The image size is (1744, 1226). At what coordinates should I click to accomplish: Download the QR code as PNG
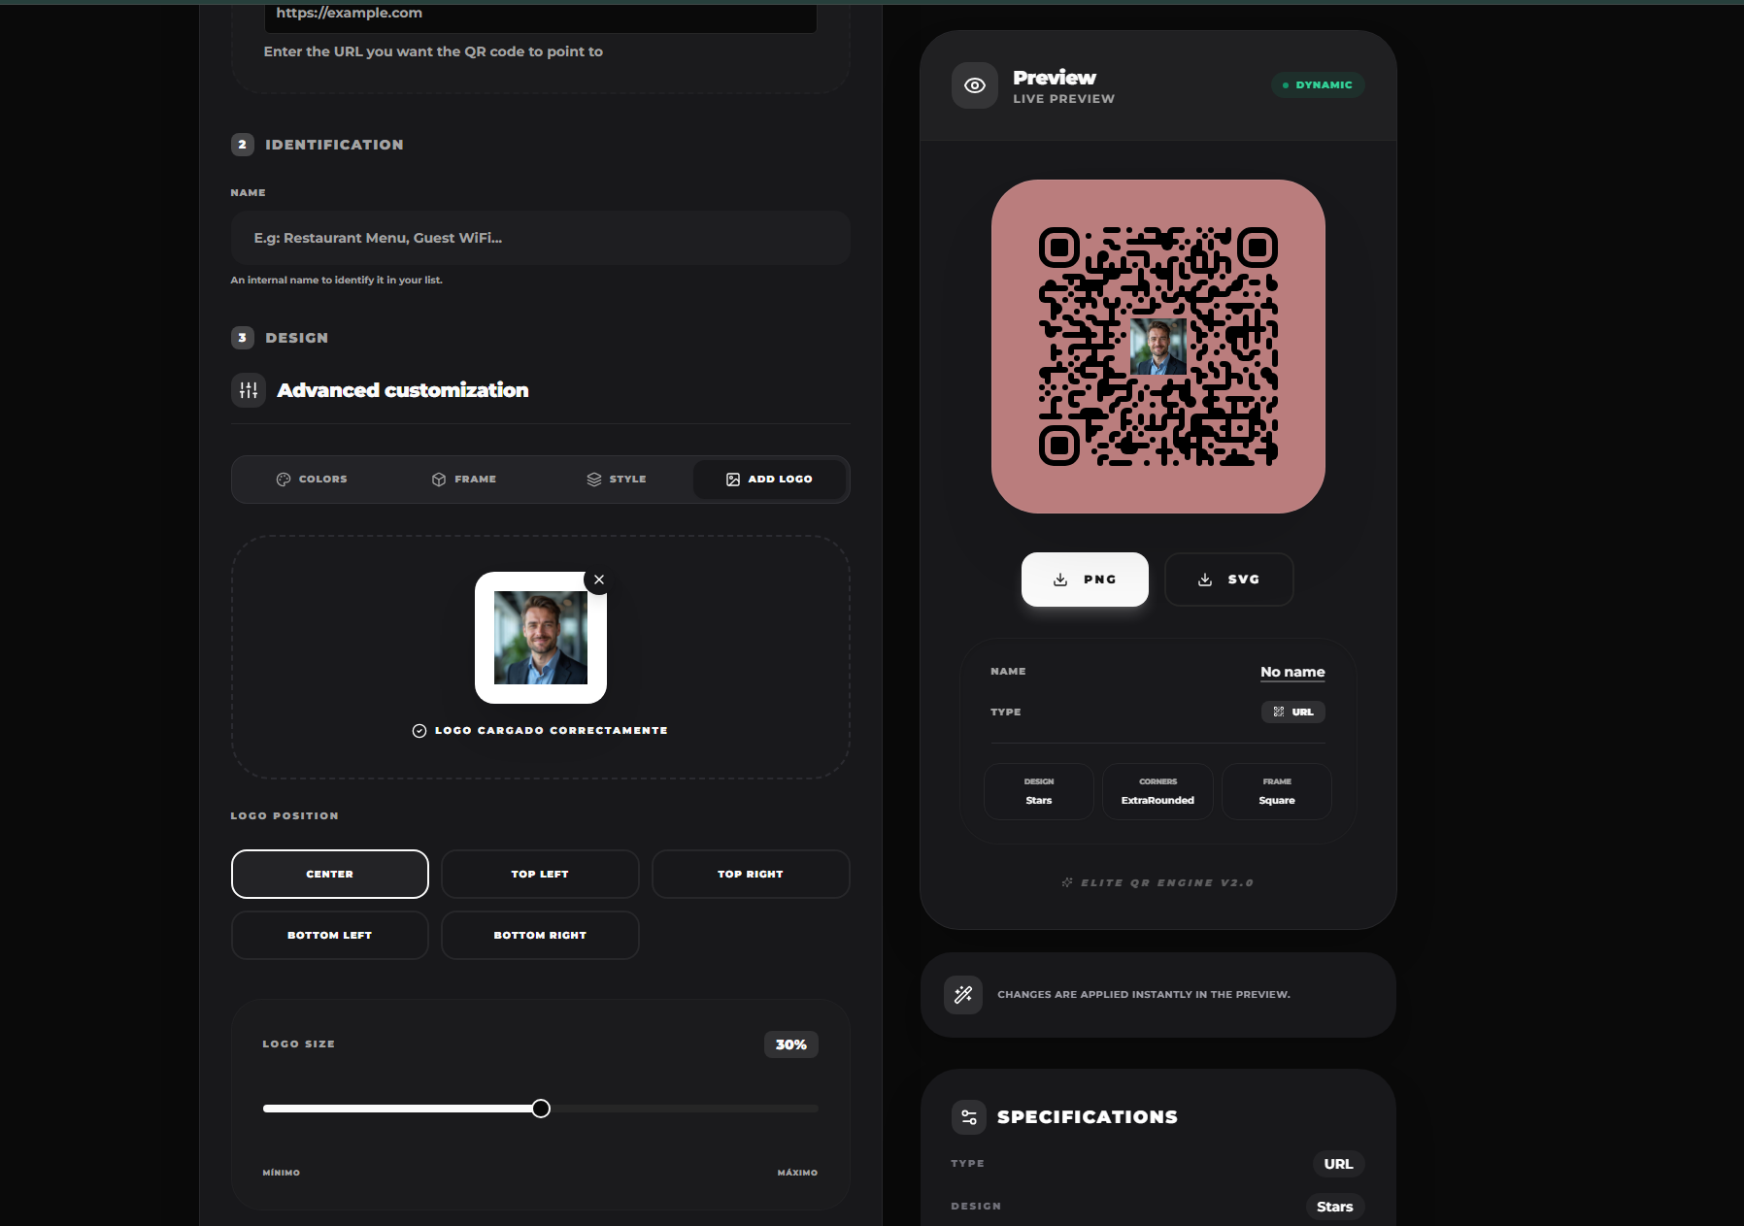point(1085,579)
